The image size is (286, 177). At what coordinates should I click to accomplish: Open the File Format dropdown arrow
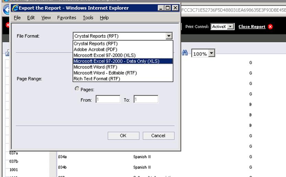pyautogui.click(x=168, y=36)
